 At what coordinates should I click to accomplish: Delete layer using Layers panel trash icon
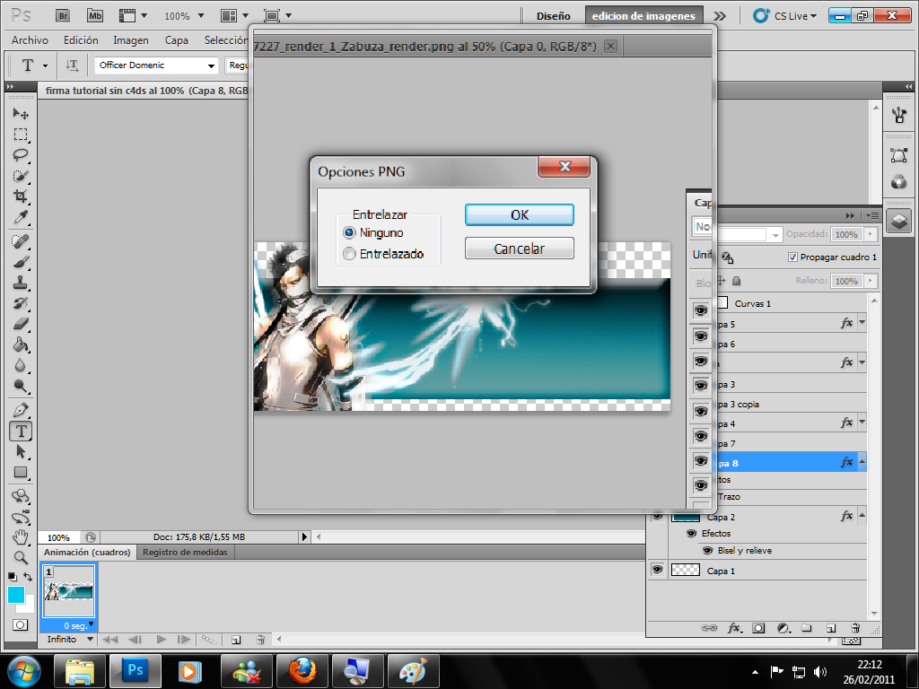point(855,628)
